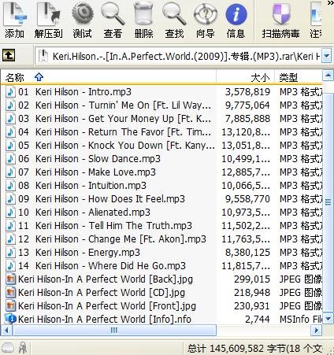The width and height of the screenshot is (334, 355).
Task: Select 08 Intuition.mp3
Action: click(x=76, y=186)
